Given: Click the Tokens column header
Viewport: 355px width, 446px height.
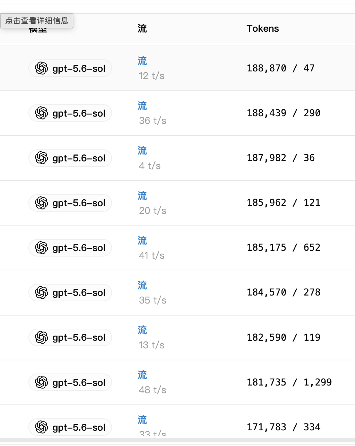Looking at the screenshot, I should (263, 29).
